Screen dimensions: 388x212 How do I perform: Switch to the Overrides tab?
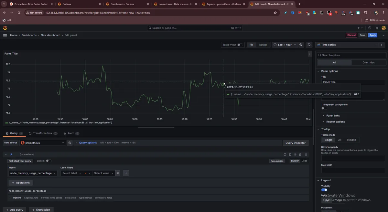tap(369, 62)
